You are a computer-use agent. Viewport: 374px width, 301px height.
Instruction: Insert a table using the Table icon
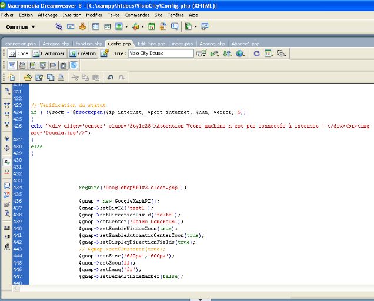pos(96,26)
